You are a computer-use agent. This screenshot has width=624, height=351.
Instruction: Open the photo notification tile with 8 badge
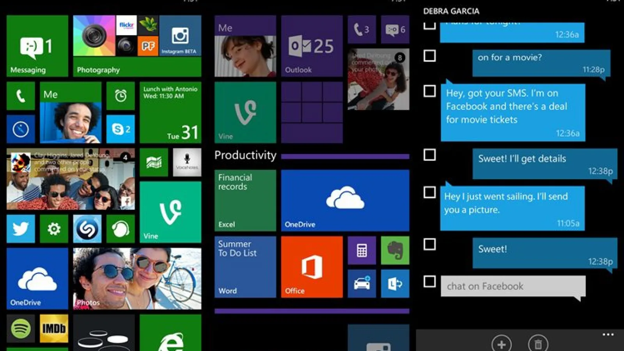point(379,79)
